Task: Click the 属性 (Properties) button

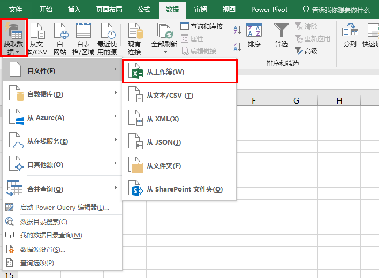Action: click(192, 38)
